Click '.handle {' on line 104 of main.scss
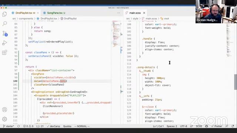This screenshot has height=133, width=237. 148,39
